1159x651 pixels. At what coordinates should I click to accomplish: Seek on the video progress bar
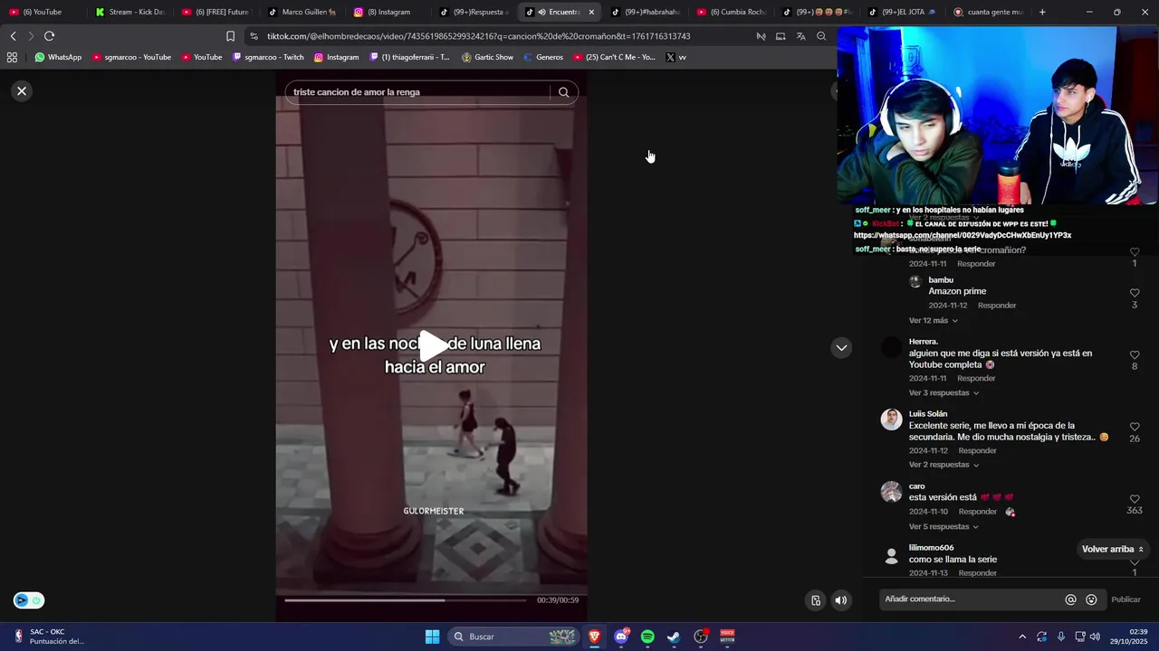[405, 599]
